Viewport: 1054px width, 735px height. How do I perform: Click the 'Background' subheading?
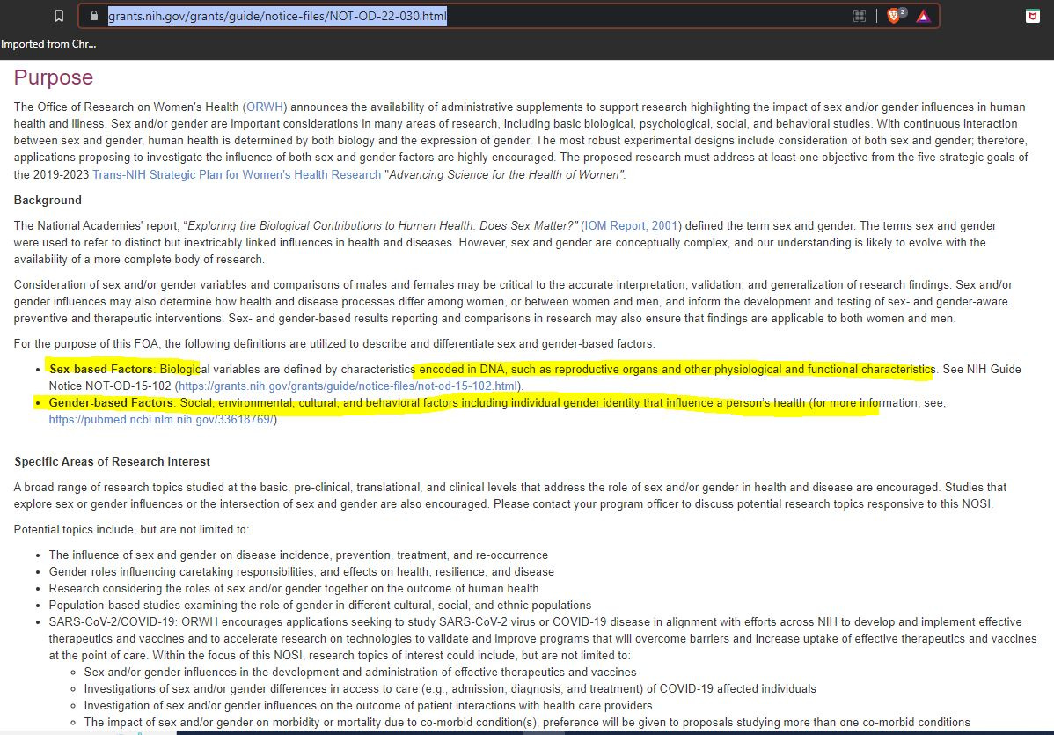click(x=48, y=201)
